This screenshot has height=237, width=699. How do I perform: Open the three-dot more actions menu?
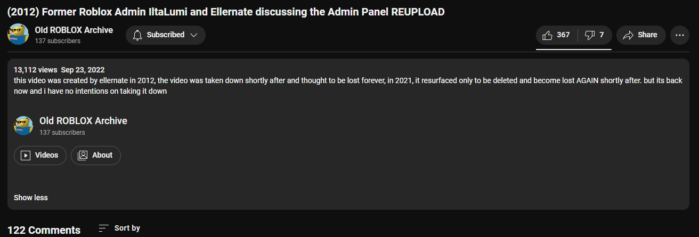(x=679, y=35)
